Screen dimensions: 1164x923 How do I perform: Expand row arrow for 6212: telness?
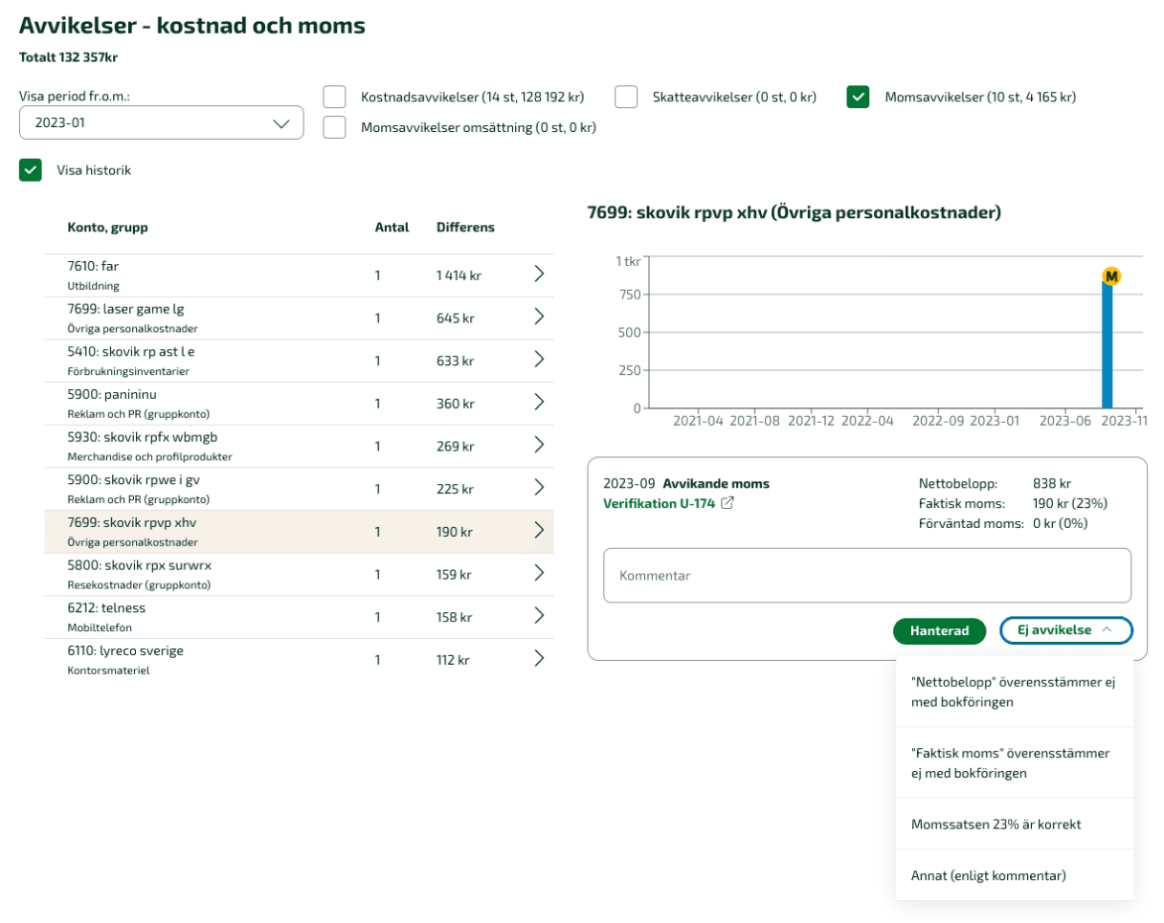tap(539, 615)
